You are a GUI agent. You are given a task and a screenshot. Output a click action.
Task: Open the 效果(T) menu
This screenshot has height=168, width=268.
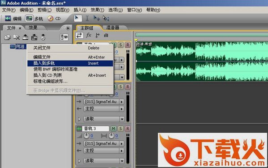coord(98,10)
